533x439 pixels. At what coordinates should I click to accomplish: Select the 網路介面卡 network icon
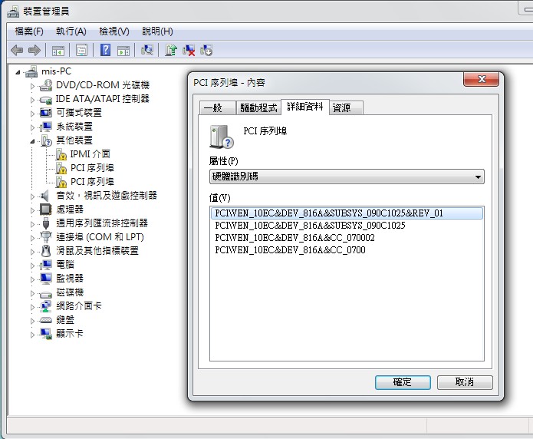coord(46,306)
